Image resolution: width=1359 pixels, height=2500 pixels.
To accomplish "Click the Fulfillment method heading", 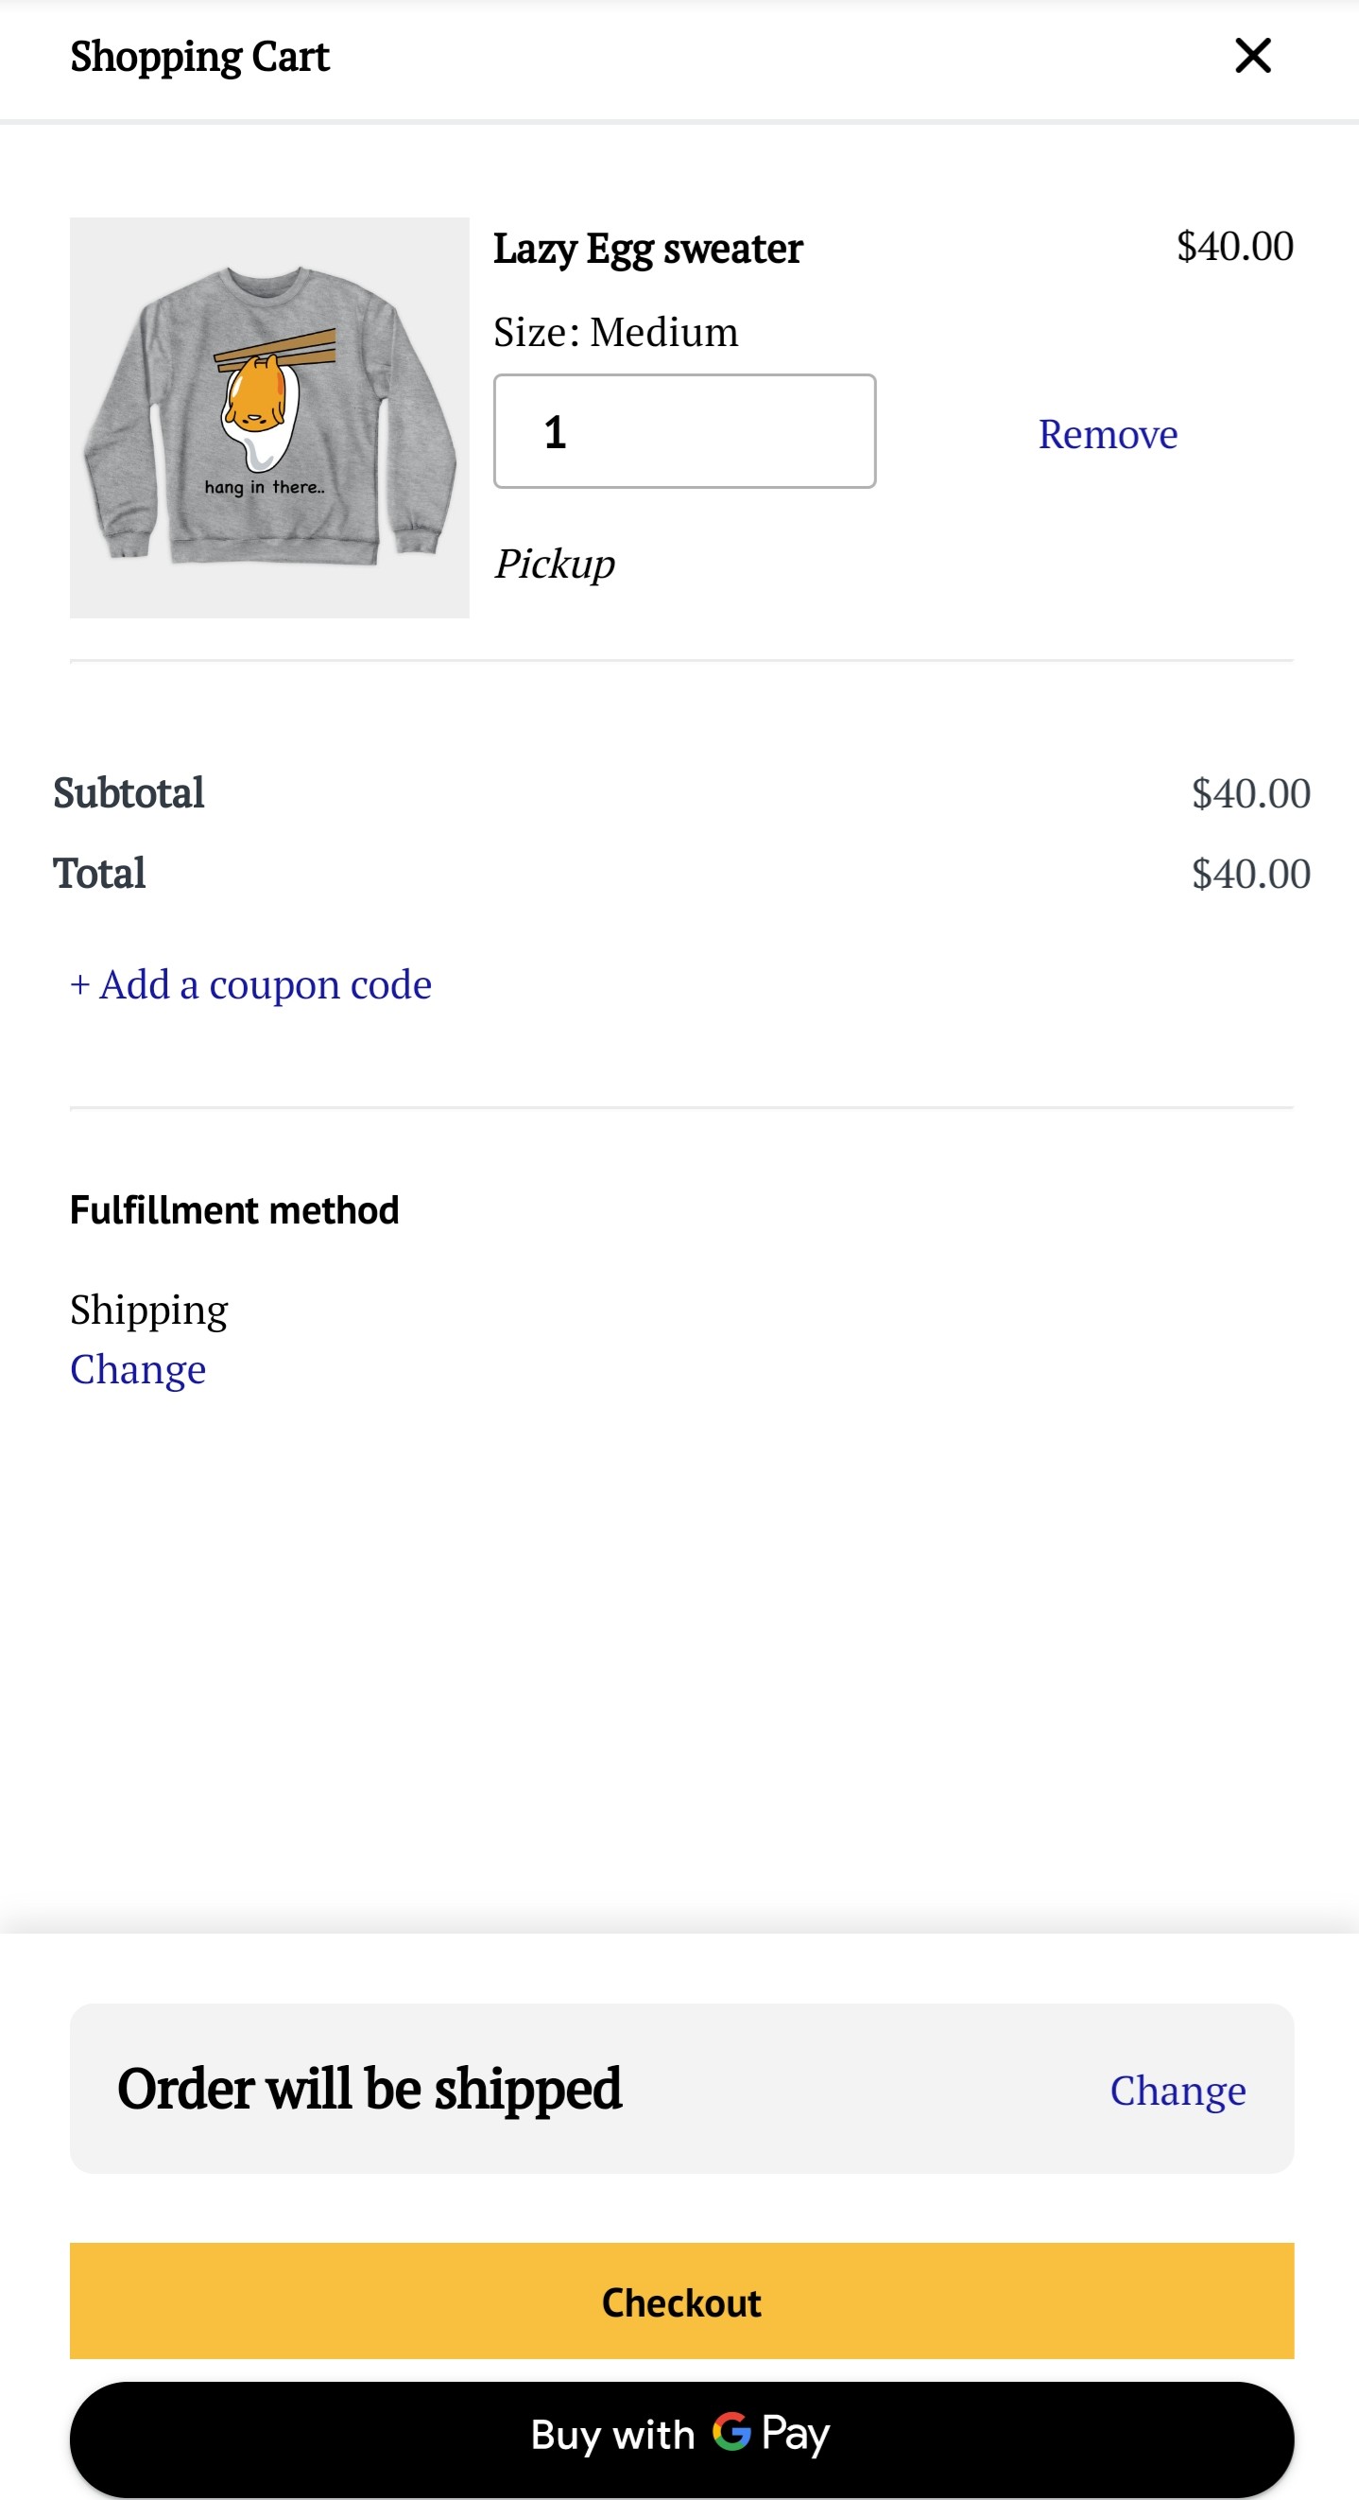I will (233, 1210).
